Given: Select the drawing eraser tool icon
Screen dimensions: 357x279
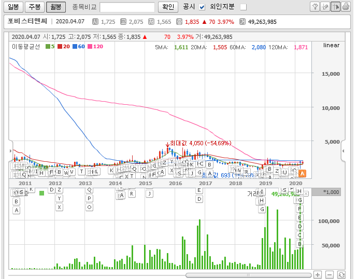Looking at the screenshot, I should click(x=325, y=7).
